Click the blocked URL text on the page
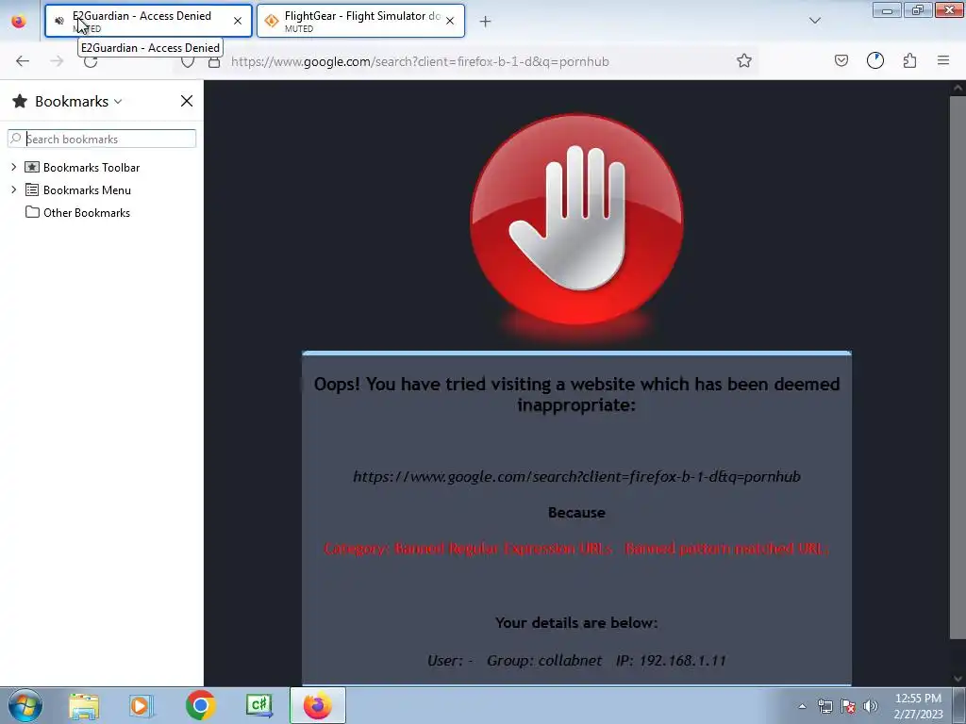Image resolution: width=966 pixels, height=724 pixels. click(x=576, y=476)
